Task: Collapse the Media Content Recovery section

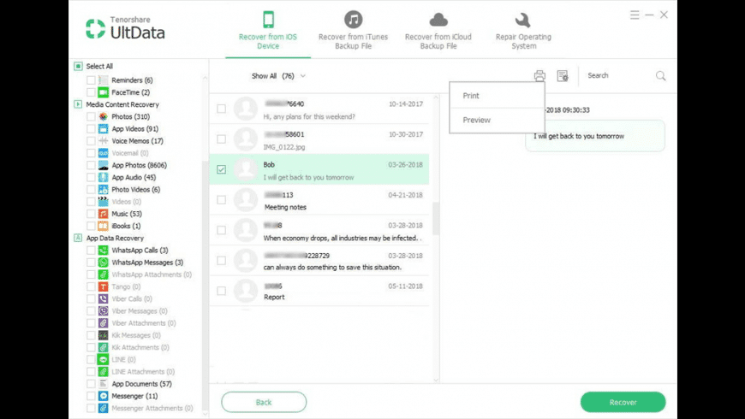Action: (x=79, y=104)
